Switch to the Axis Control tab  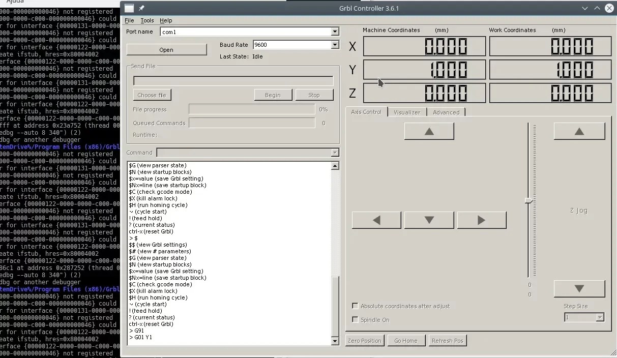(366, 112)
